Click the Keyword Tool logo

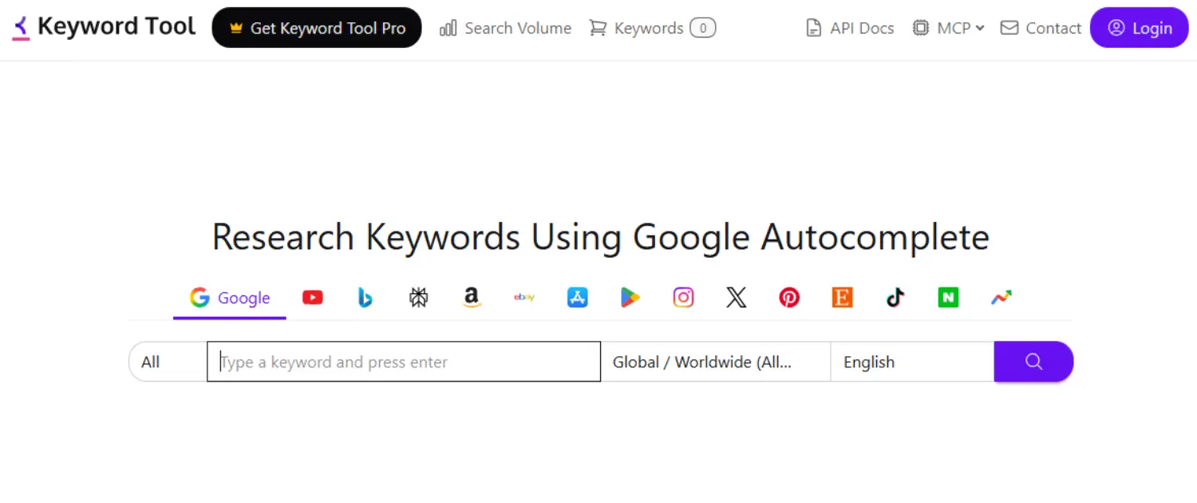[x=104, y=28]
